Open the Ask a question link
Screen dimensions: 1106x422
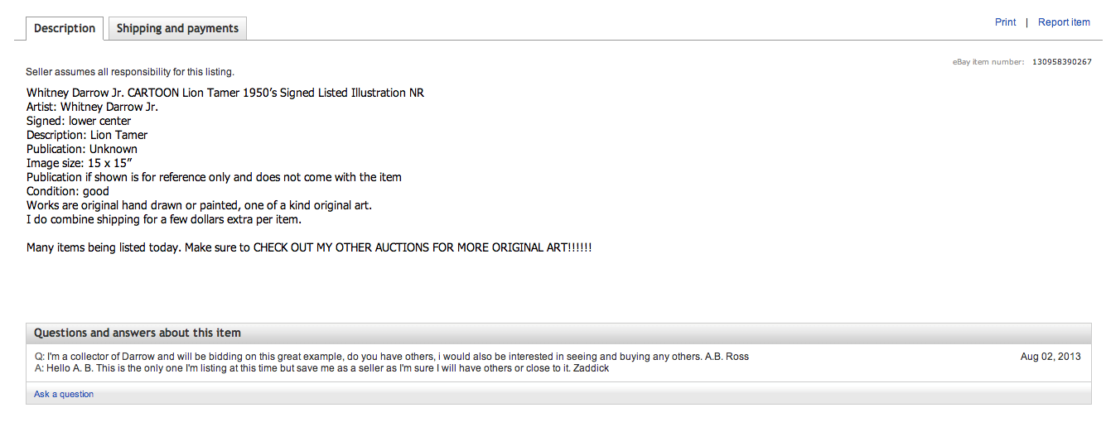click(64, 394)
